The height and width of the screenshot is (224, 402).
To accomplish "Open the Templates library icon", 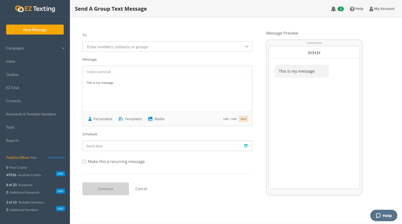I will click(121, 119).
